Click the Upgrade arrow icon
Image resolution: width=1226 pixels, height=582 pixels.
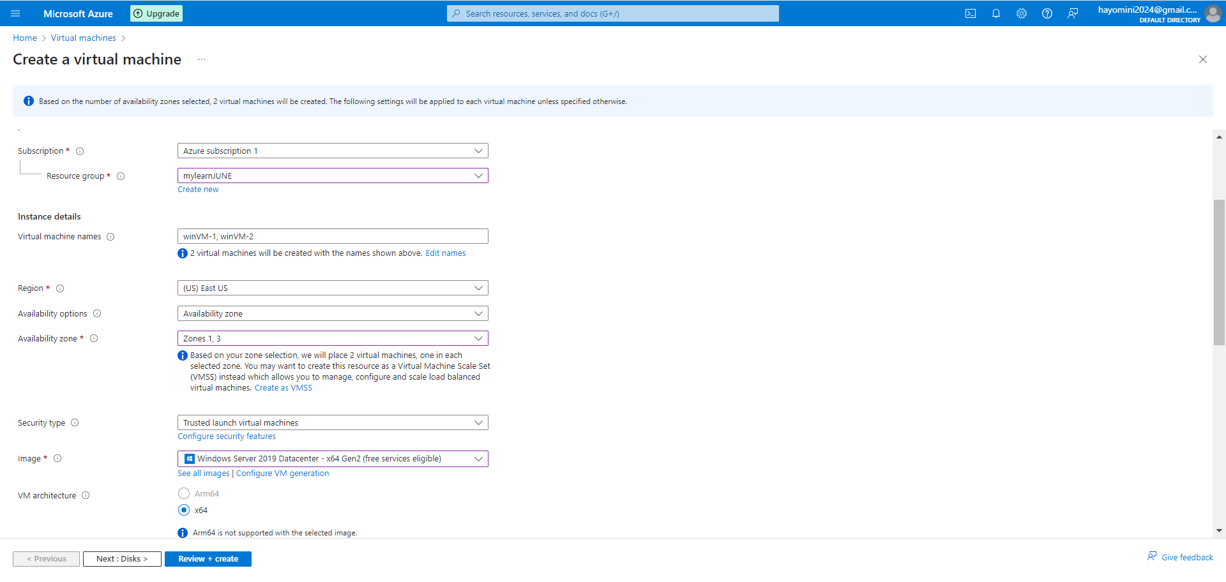[138, 13]
